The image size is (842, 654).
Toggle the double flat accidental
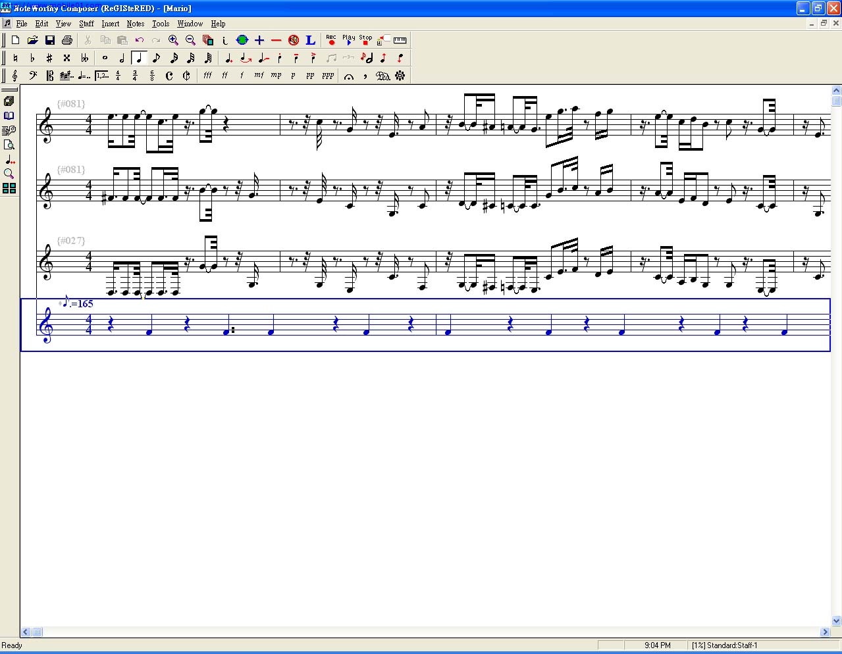coord(84,58)
